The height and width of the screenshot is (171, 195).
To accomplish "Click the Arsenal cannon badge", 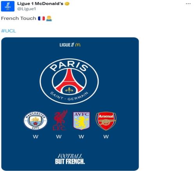I will pyautogui.click(x=106, y=121).
